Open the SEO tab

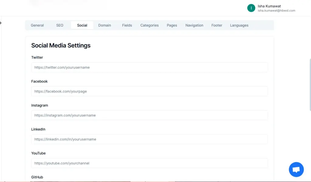[x=60, y=25]
